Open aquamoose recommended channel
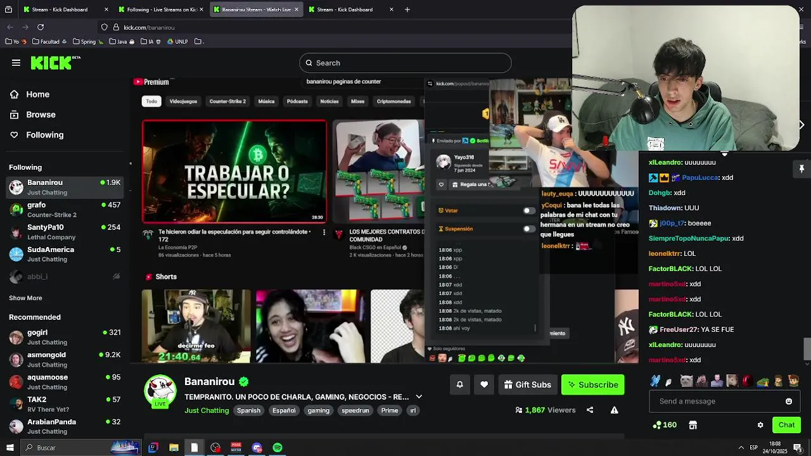This screenshot has height=456, width=811. [x=65, y=382]
